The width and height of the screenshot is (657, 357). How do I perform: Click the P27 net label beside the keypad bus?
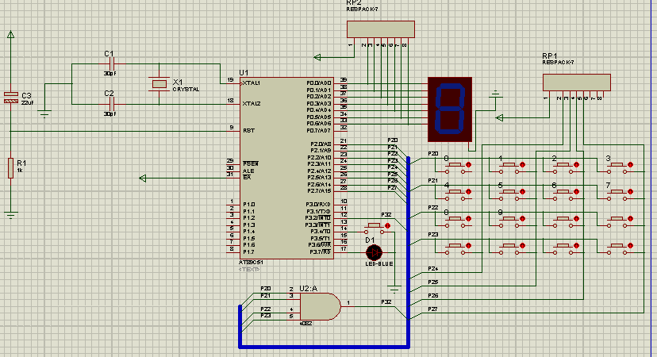tap(432, 309)
